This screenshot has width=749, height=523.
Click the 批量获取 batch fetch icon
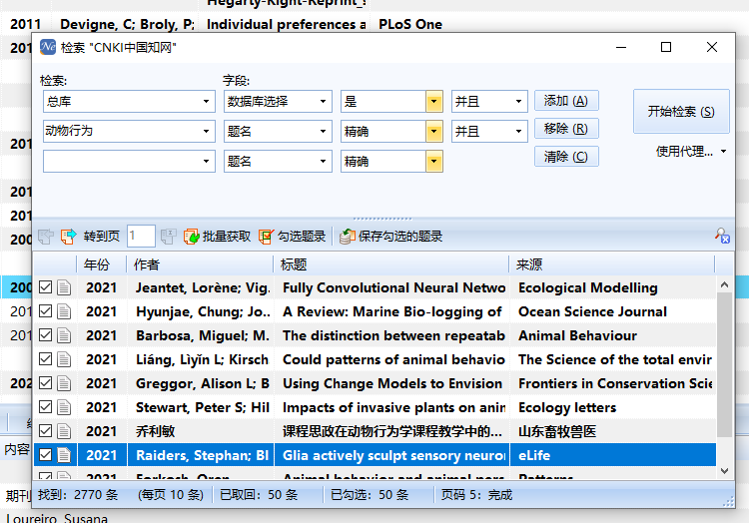coord(191,237)
